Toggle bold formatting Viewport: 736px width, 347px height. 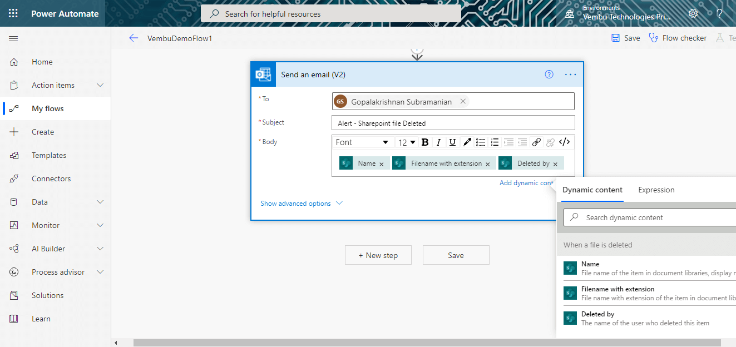tap(425, 142)
